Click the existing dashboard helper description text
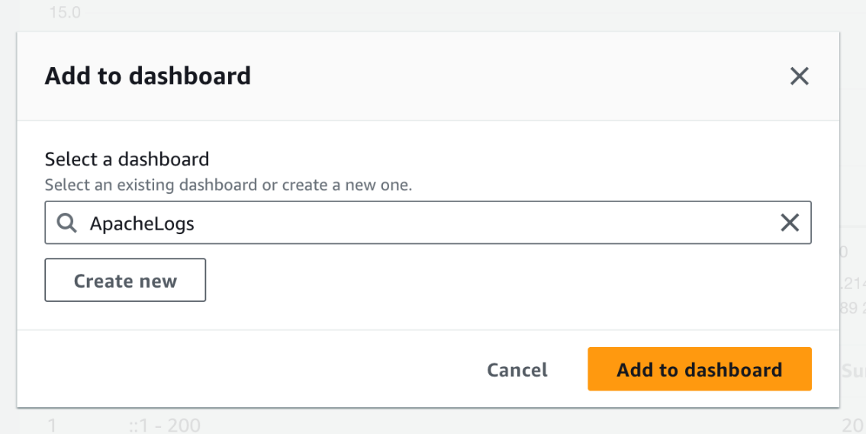This screenshot has height=434, width=866. click(228, 185)
